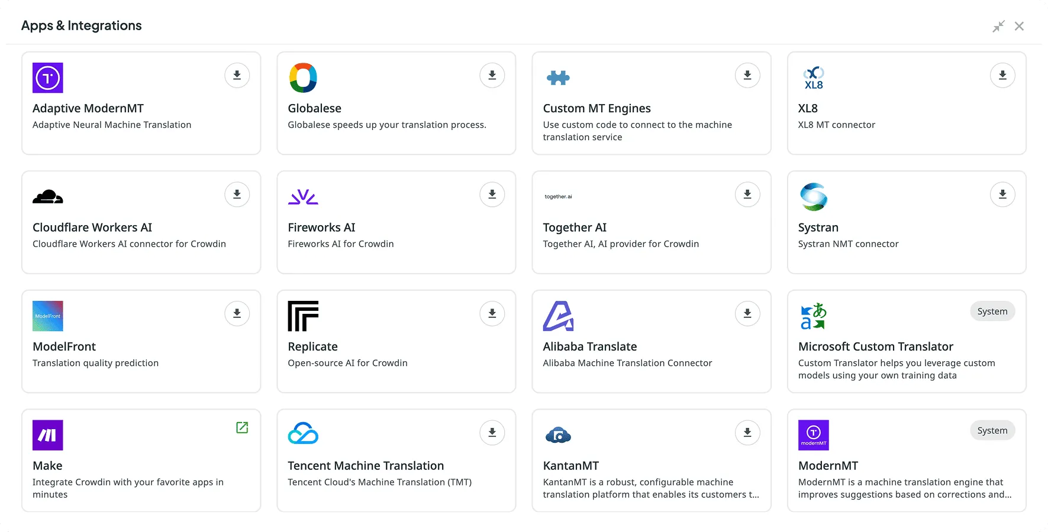This screenshot has height=532, width=1048.
Task: Click the ModelFront gradient thumbnail
Action: 48,316
